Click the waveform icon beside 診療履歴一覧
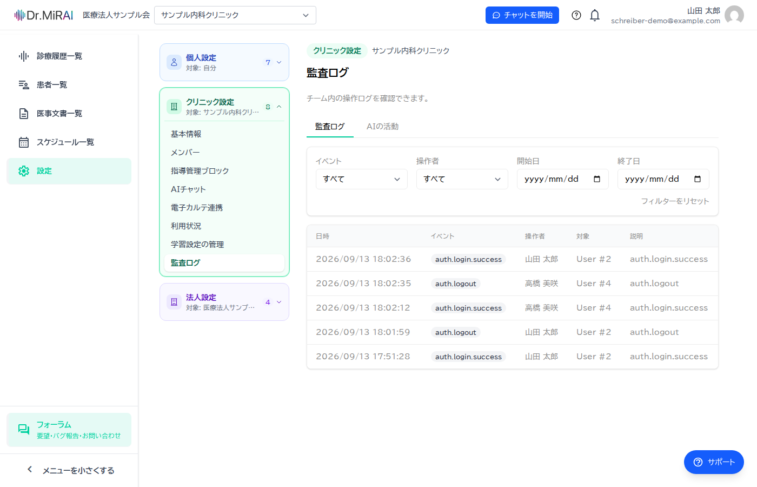 24,56
